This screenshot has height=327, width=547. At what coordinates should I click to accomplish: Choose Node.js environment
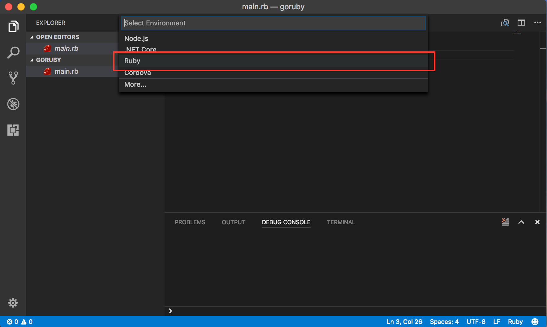(x=273, y=38)
